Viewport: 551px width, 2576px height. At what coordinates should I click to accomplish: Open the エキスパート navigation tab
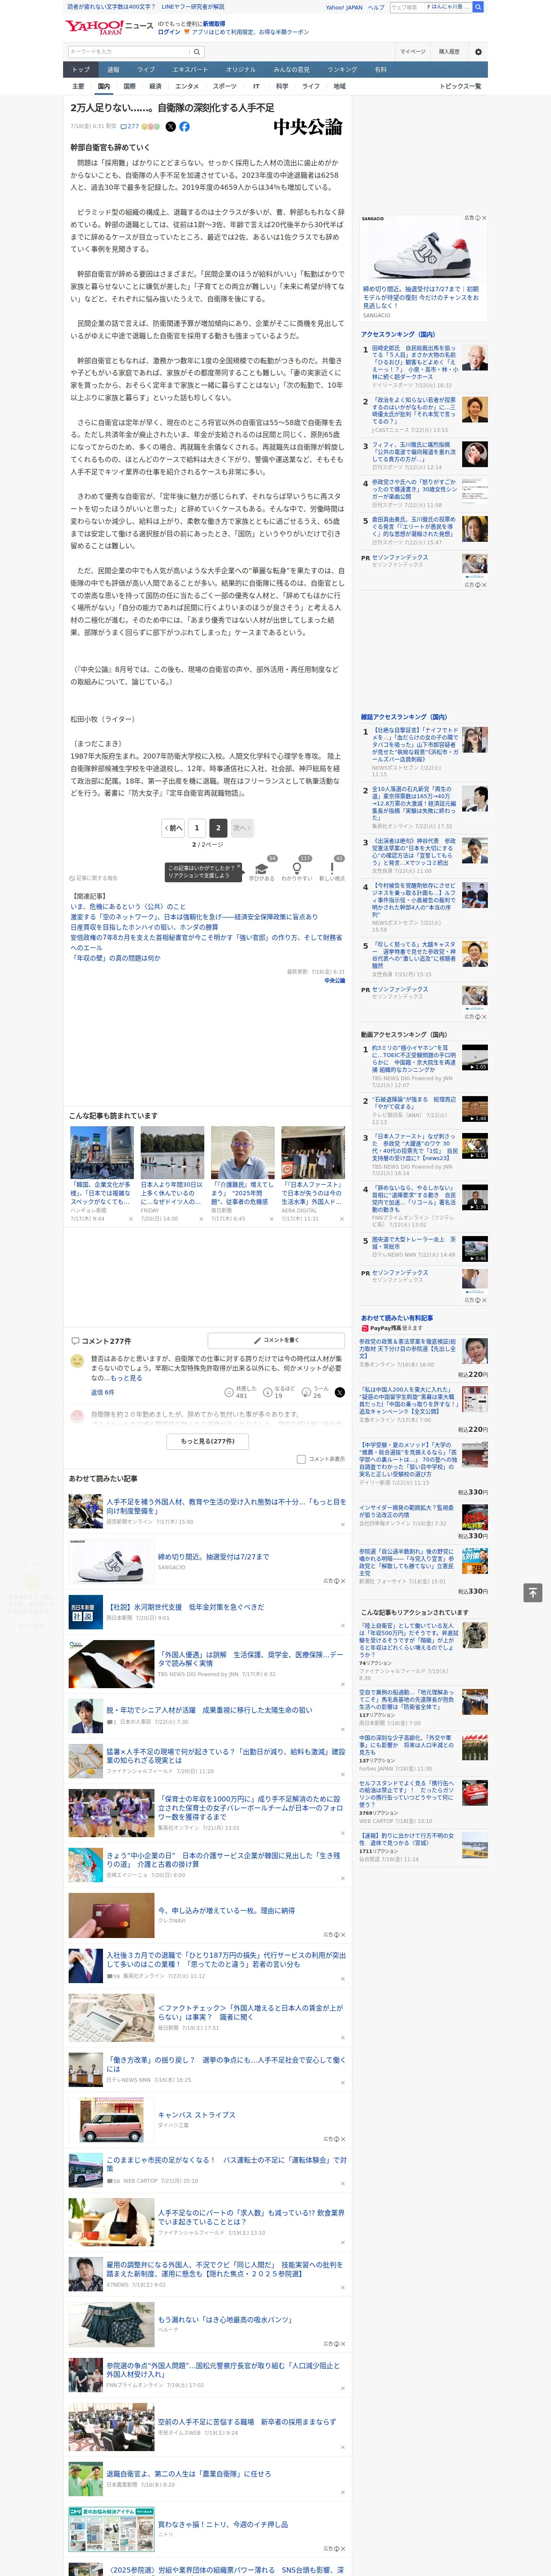click(190, 70)
